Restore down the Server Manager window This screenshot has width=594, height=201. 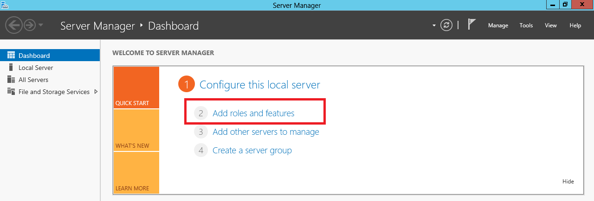tap(565, 4)
